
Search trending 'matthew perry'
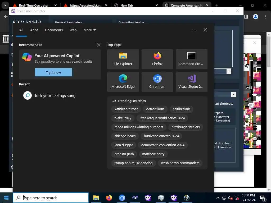153,154
